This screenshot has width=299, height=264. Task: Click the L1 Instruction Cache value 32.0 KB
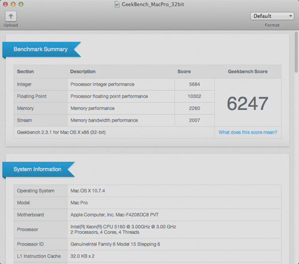point(83,256)
